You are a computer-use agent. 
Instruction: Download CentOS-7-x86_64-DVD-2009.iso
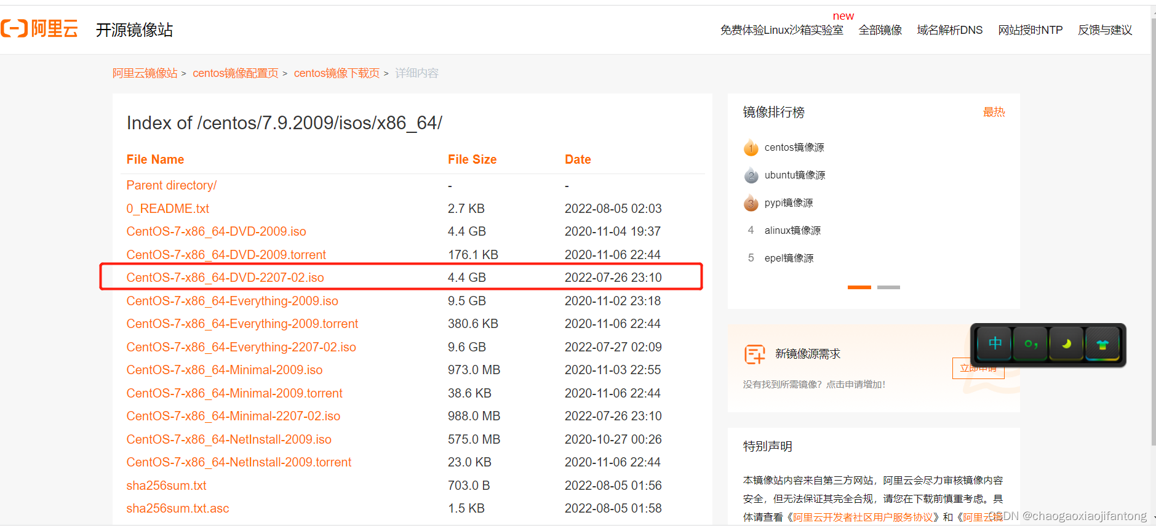216,231
